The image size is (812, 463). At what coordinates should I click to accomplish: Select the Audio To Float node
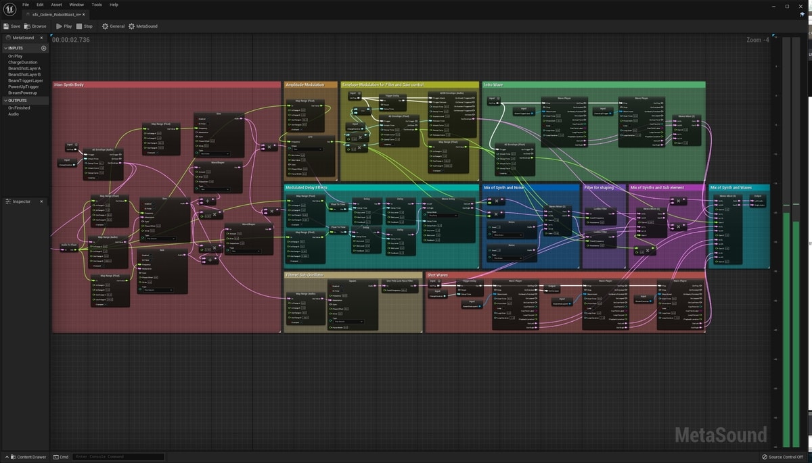[69, 248]
